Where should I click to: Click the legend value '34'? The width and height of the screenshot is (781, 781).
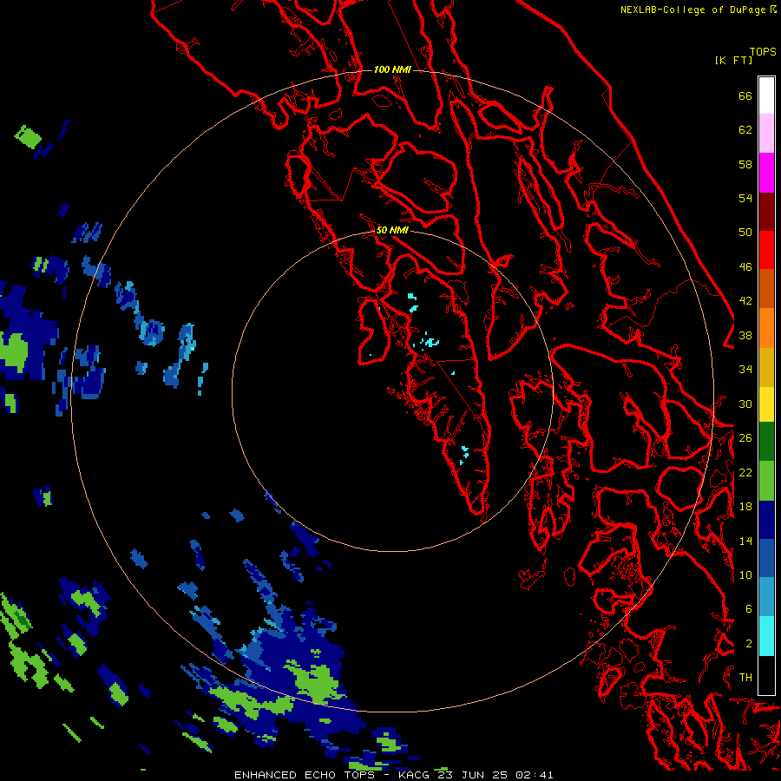pos(745,369)
